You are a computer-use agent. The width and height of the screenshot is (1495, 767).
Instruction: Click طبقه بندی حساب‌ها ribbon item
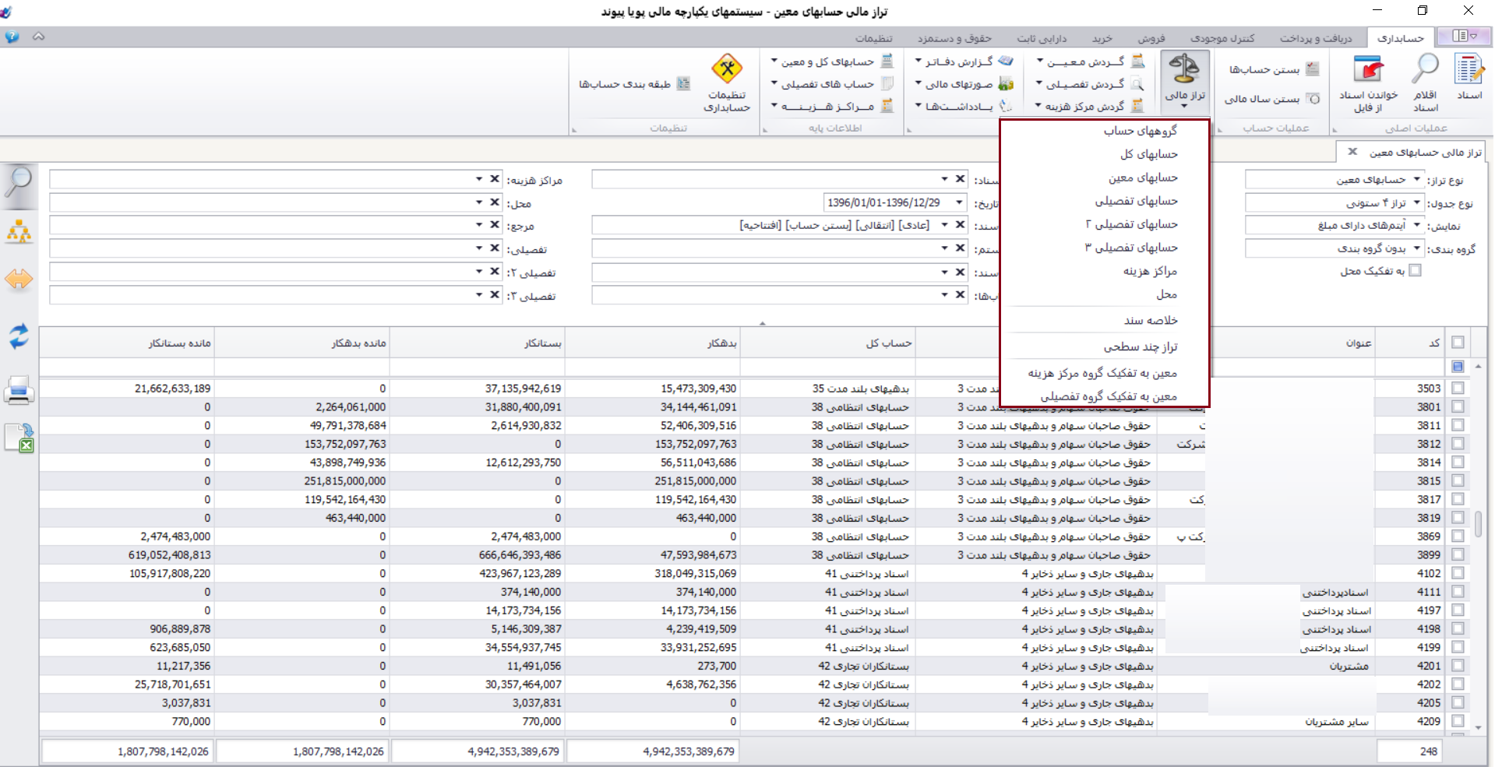[x=634, y=83]
